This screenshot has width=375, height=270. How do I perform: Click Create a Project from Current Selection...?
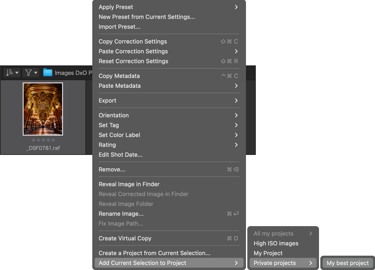(169, 253)
